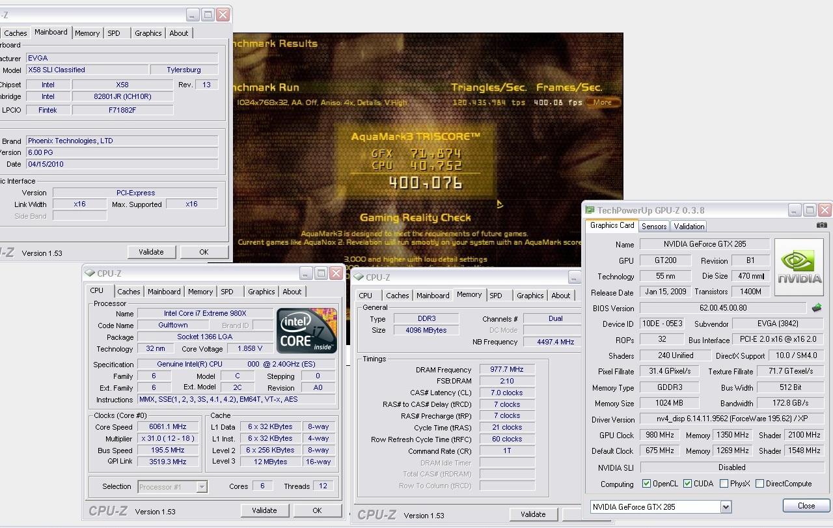Click the NVIDIA logo in GPU-Z
The height and width of the screenshot is (528, 833).
click(800, 268)
